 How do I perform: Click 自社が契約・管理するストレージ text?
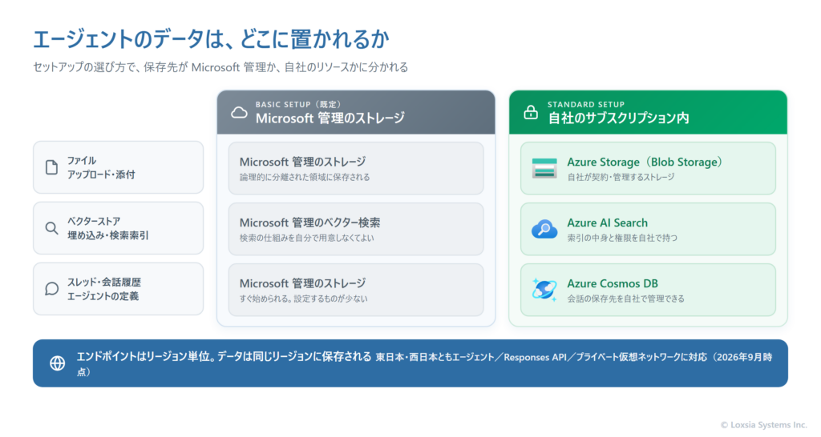[621, 177]
